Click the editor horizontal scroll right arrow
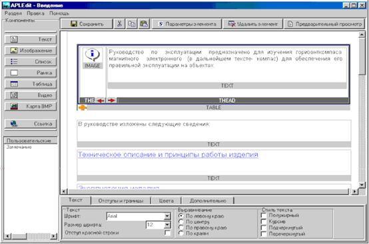Image resolution: width=369 pixels, height=244 pixels. click(x=354, y=191)
